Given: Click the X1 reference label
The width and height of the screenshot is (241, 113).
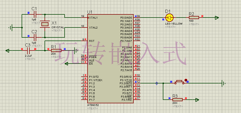Looking at the screenshot, I should click(54, 23).
